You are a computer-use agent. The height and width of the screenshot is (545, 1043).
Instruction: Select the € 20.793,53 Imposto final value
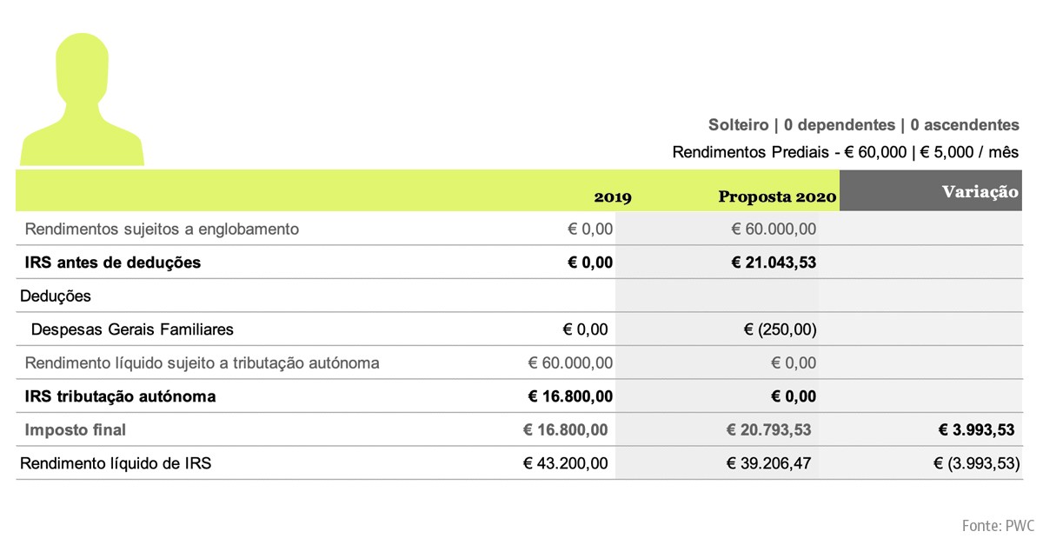771,429
